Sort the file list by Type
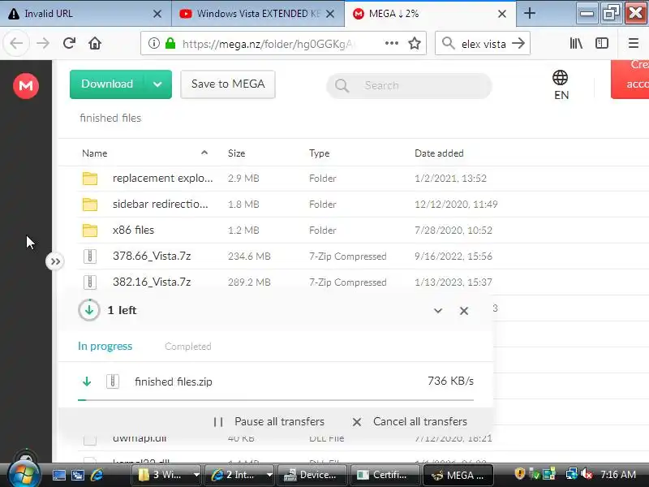The image size is (649, 487). (319, 153)
